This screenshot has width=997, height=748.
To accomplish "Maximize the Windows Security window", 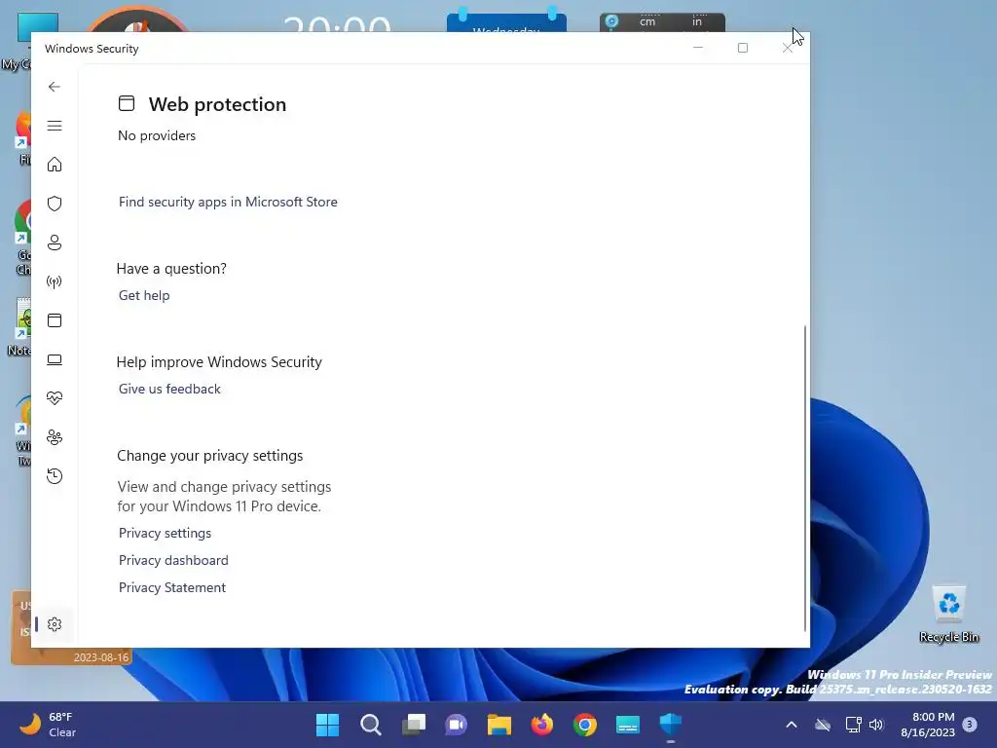I will coord(743,48).
